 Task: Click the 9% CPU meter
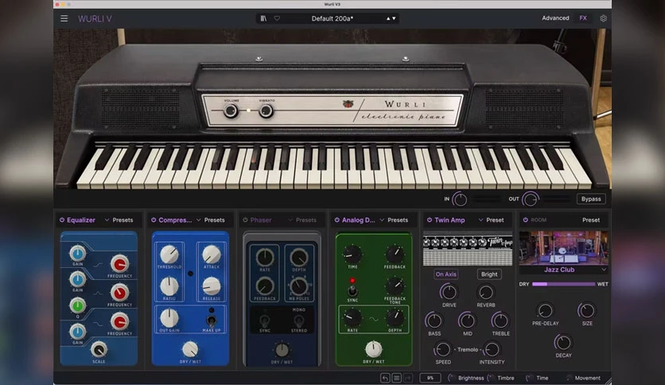(x=430, y=378)
